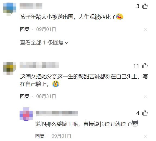The width and height of the screenshot is (156, 141).
Task: Reply to the 08月31日 comment
Action: 24,96
